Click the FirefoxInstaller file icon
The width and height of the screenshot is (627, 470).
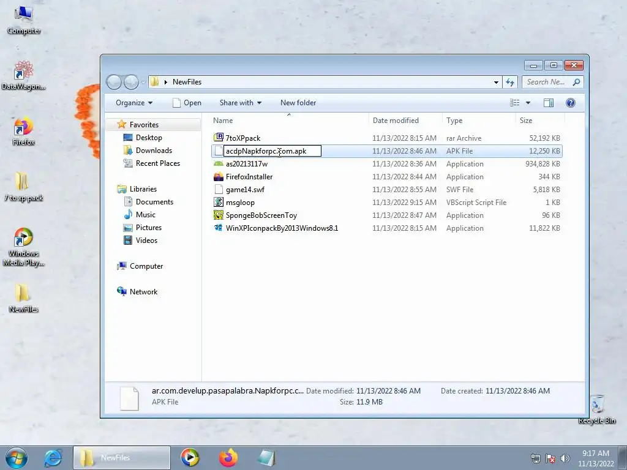click(x=219, y=176)
